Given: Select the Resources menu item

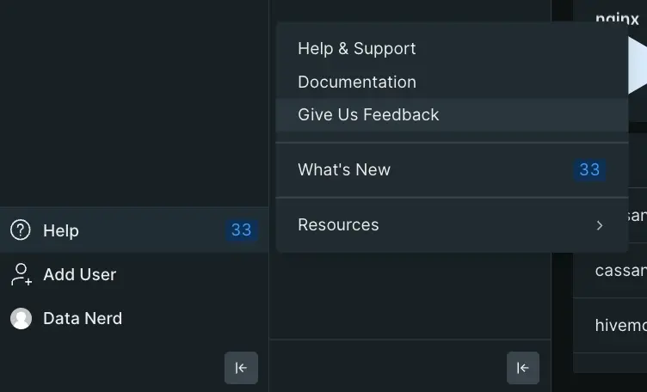Looking at the screenshot, I should click(x=338, y=225).
